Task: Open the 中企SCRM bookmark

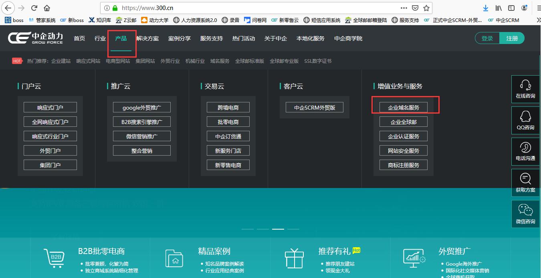Action: pos(504,20)
